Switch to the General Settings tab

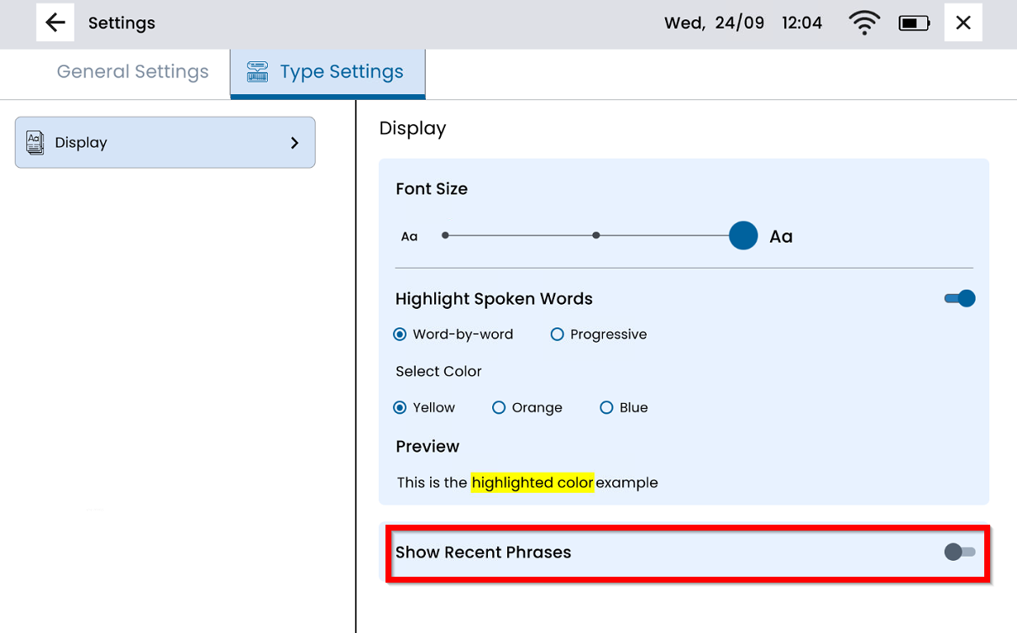133,72
